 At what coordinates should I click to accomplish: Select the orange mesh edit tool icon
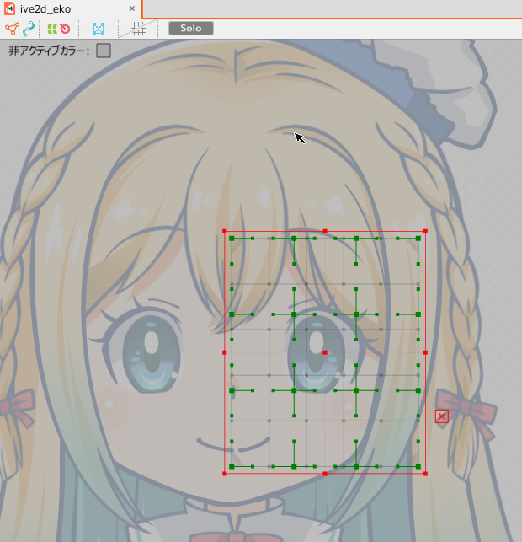(12, 29)
